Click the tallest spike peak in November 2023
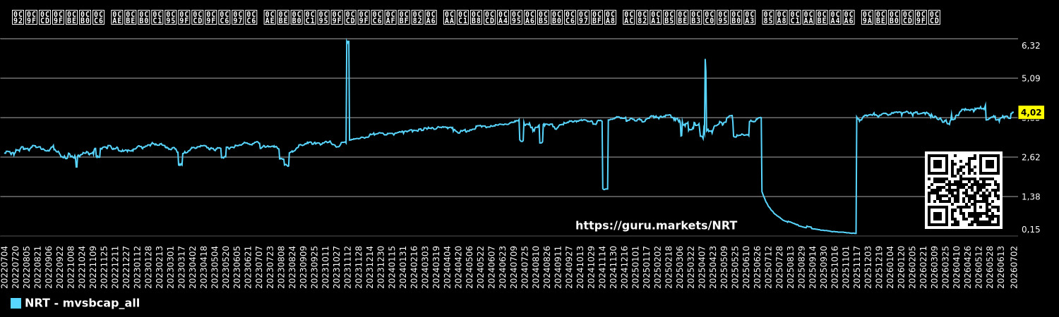The image size is (1059, 317). click(x=347, y=41)
